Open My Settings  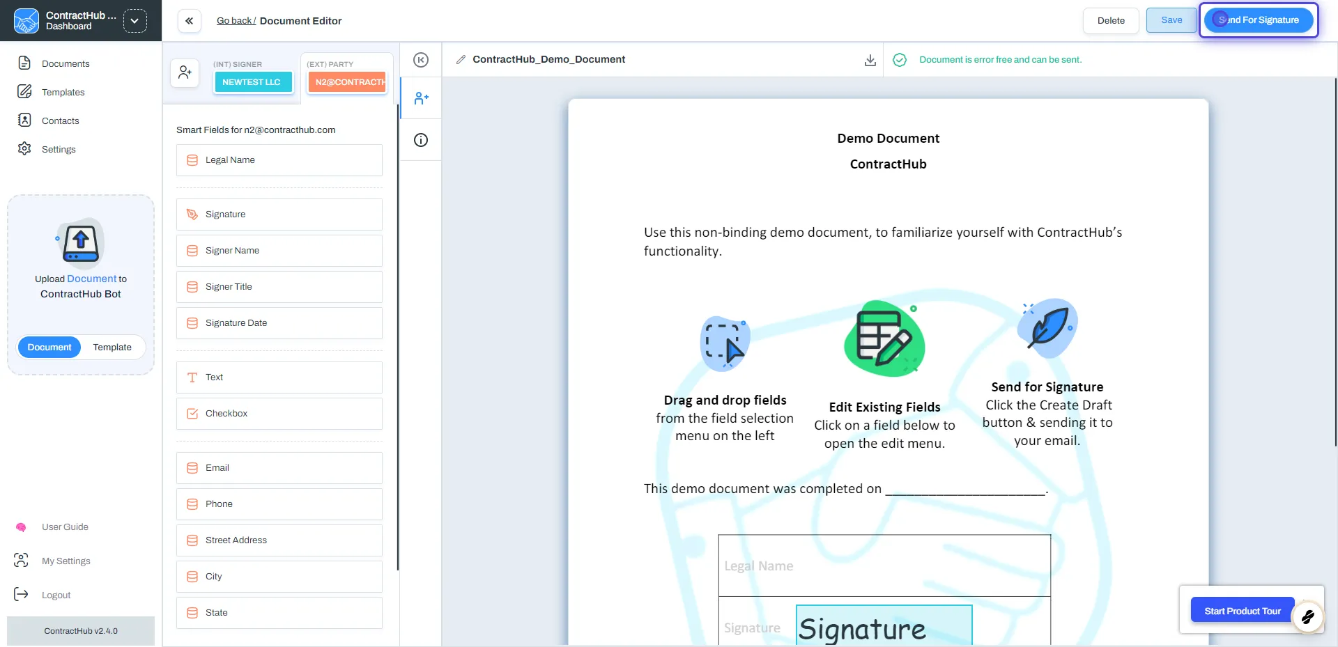66,561
